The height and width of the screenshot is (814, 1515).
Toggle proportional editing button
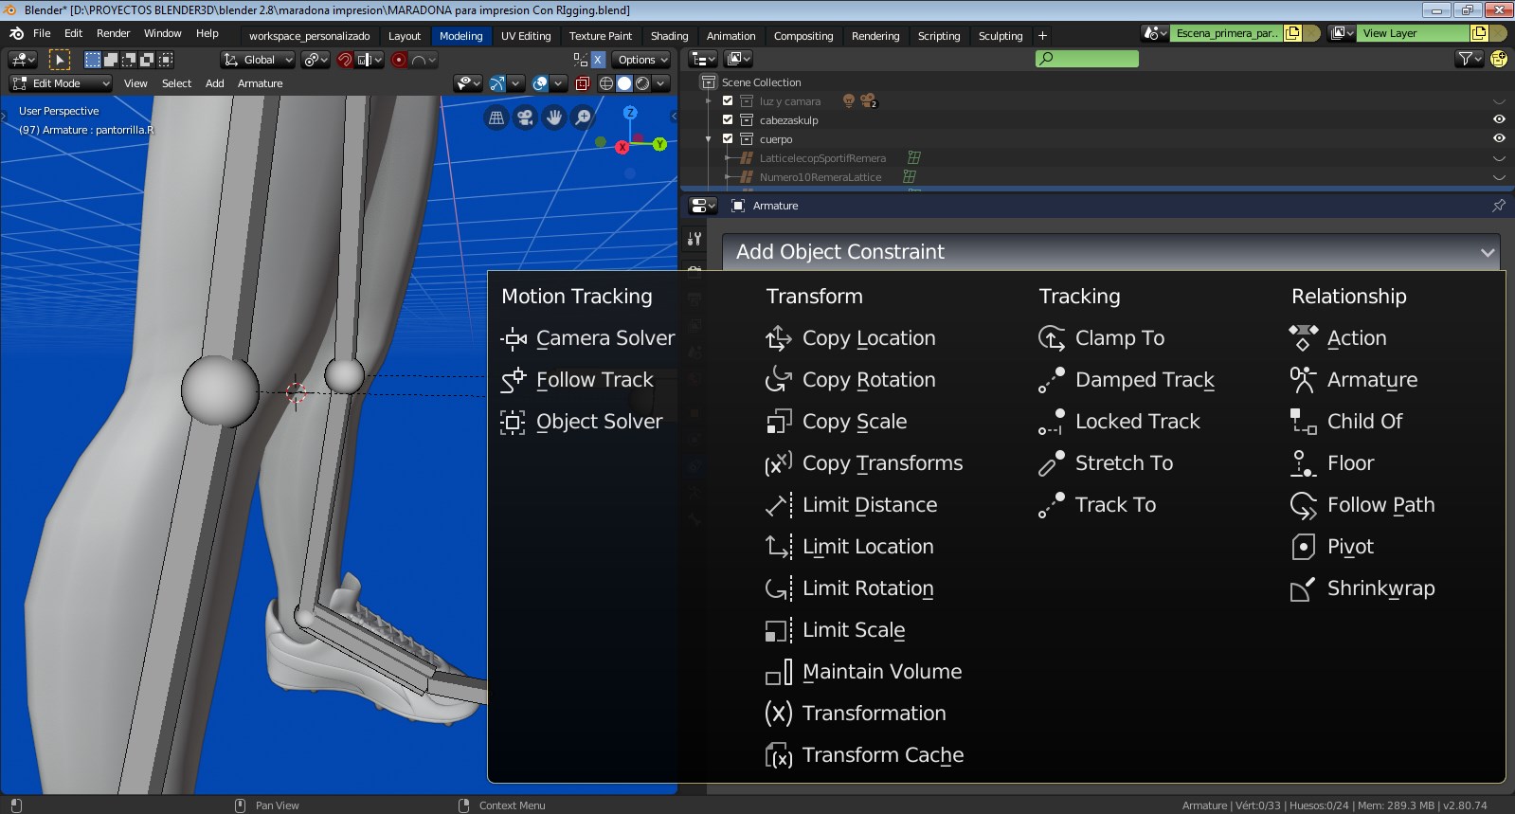click(x=399, y=60)
